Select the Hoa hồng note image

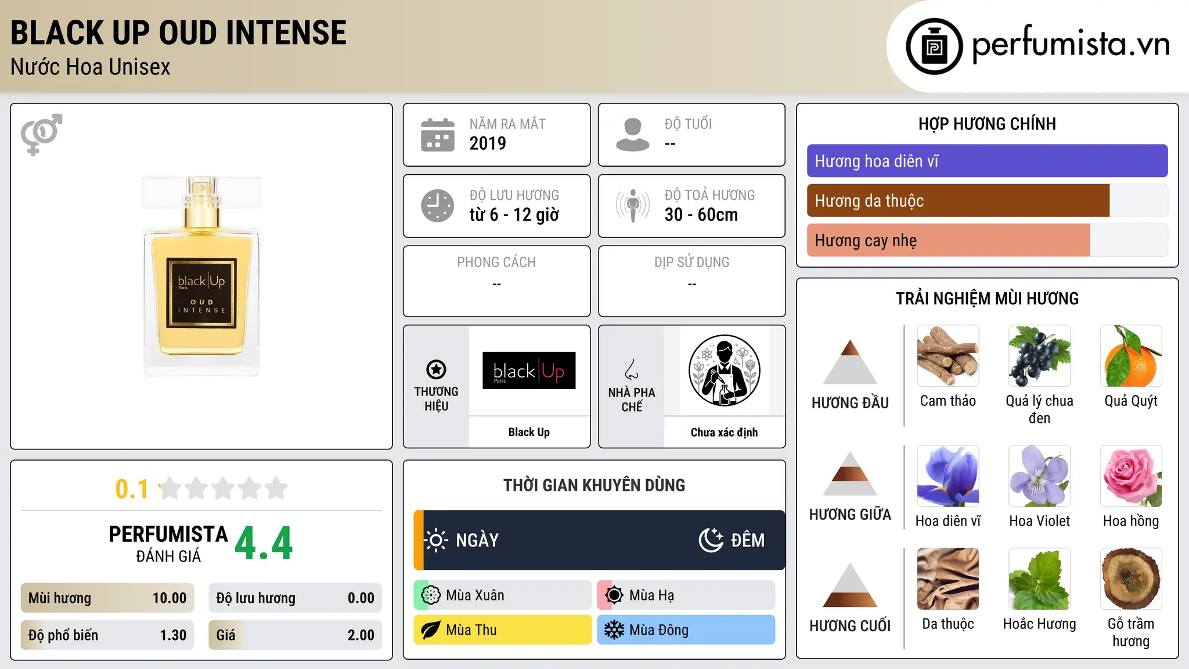pos(1131,476)
